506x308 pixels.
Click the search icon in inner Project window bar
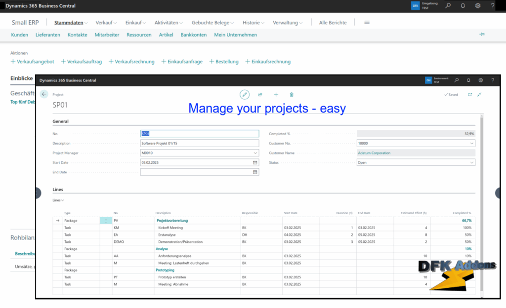(x=457, y=80)
